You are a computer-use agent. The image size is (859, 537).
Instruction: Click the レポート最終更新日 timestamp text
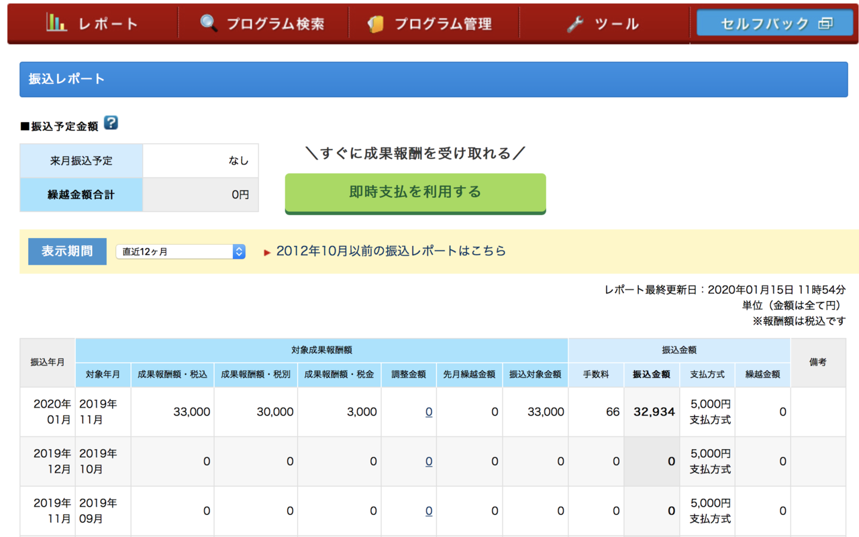click(x=725, y=290)
